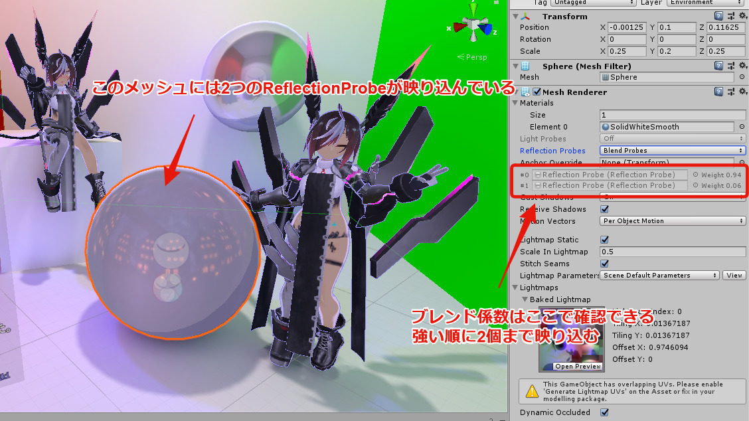Viewport: 749px width, 421px height.
Task: Open Transform component gear menu
Action: pos(741,16)
